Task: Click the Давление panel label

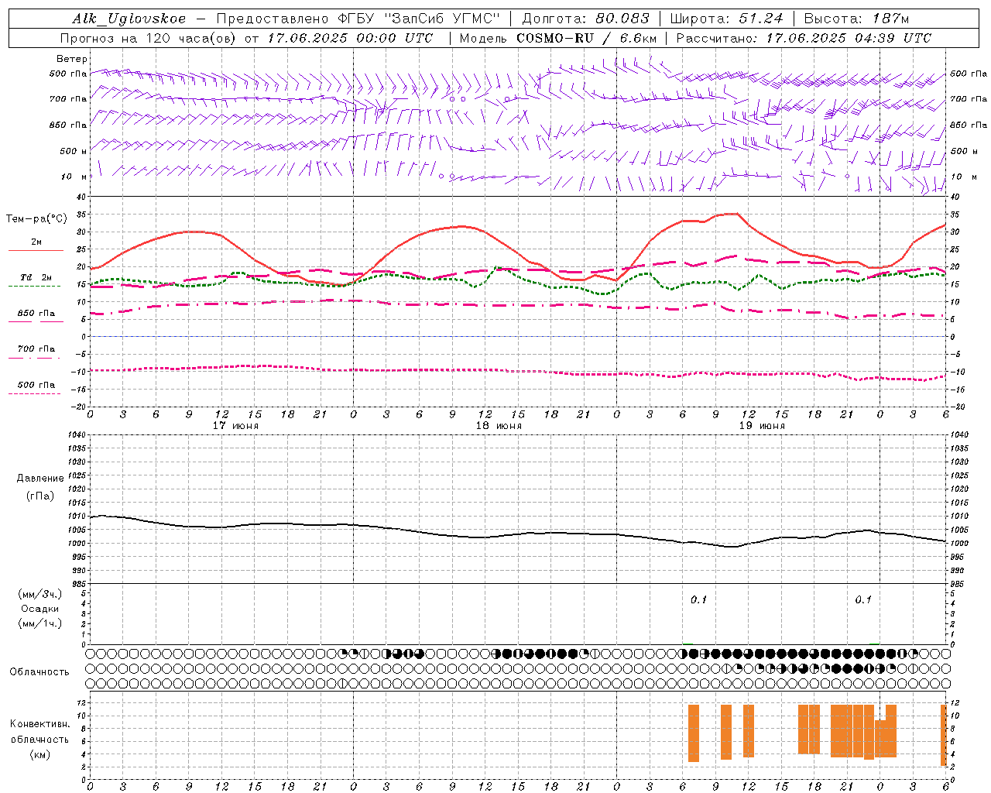Action: pyautogui.click(x=40, y=479)
